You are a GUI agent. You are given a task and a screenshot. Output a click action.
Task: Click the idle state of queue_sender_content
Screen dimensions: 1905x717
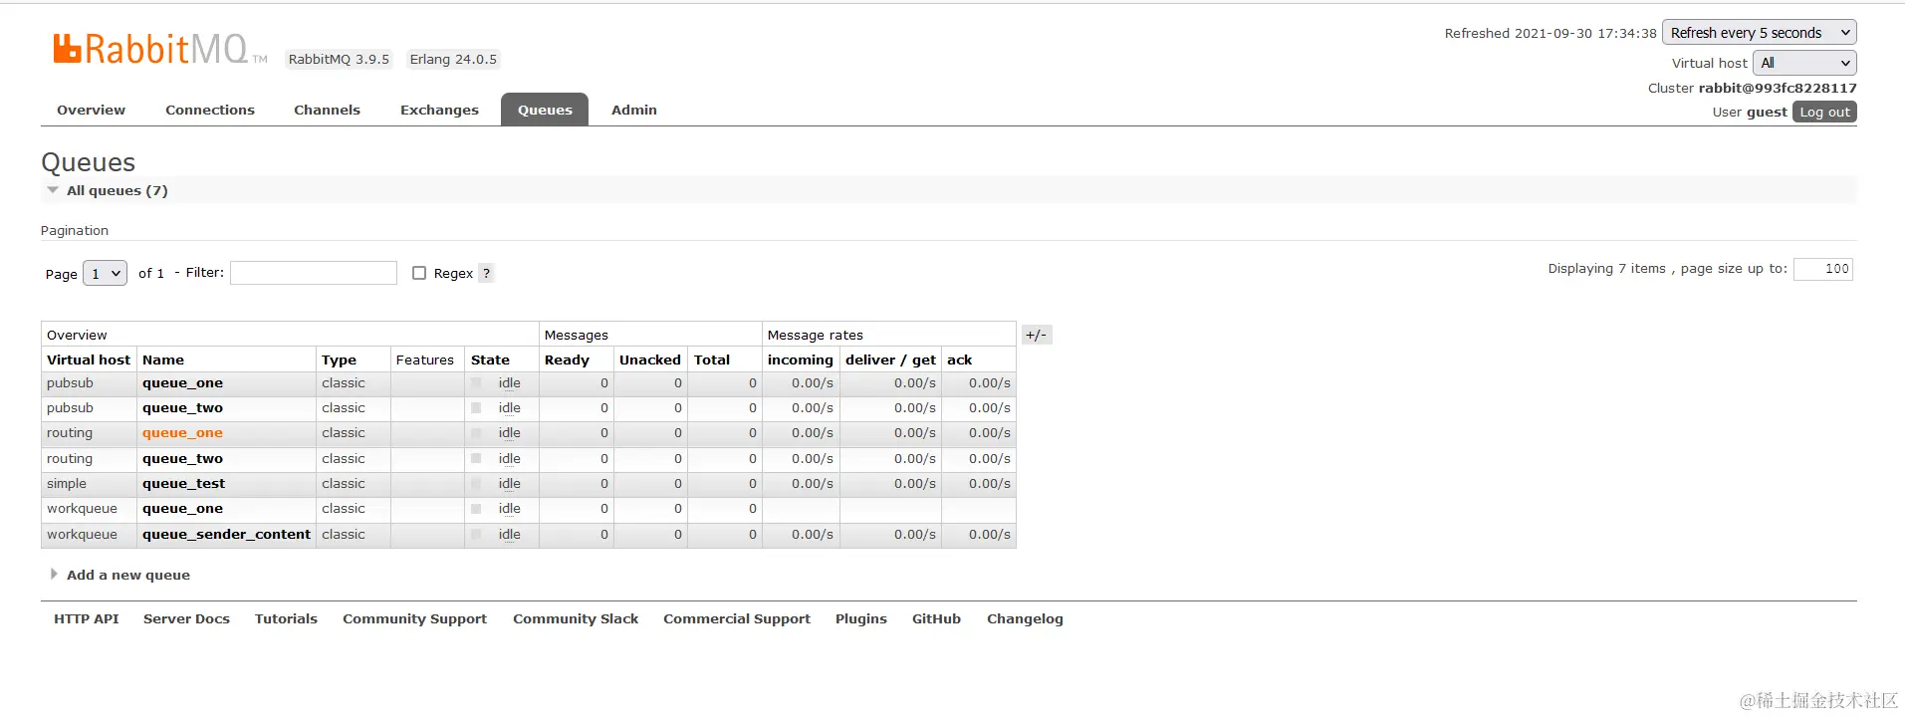coord(510,535)
